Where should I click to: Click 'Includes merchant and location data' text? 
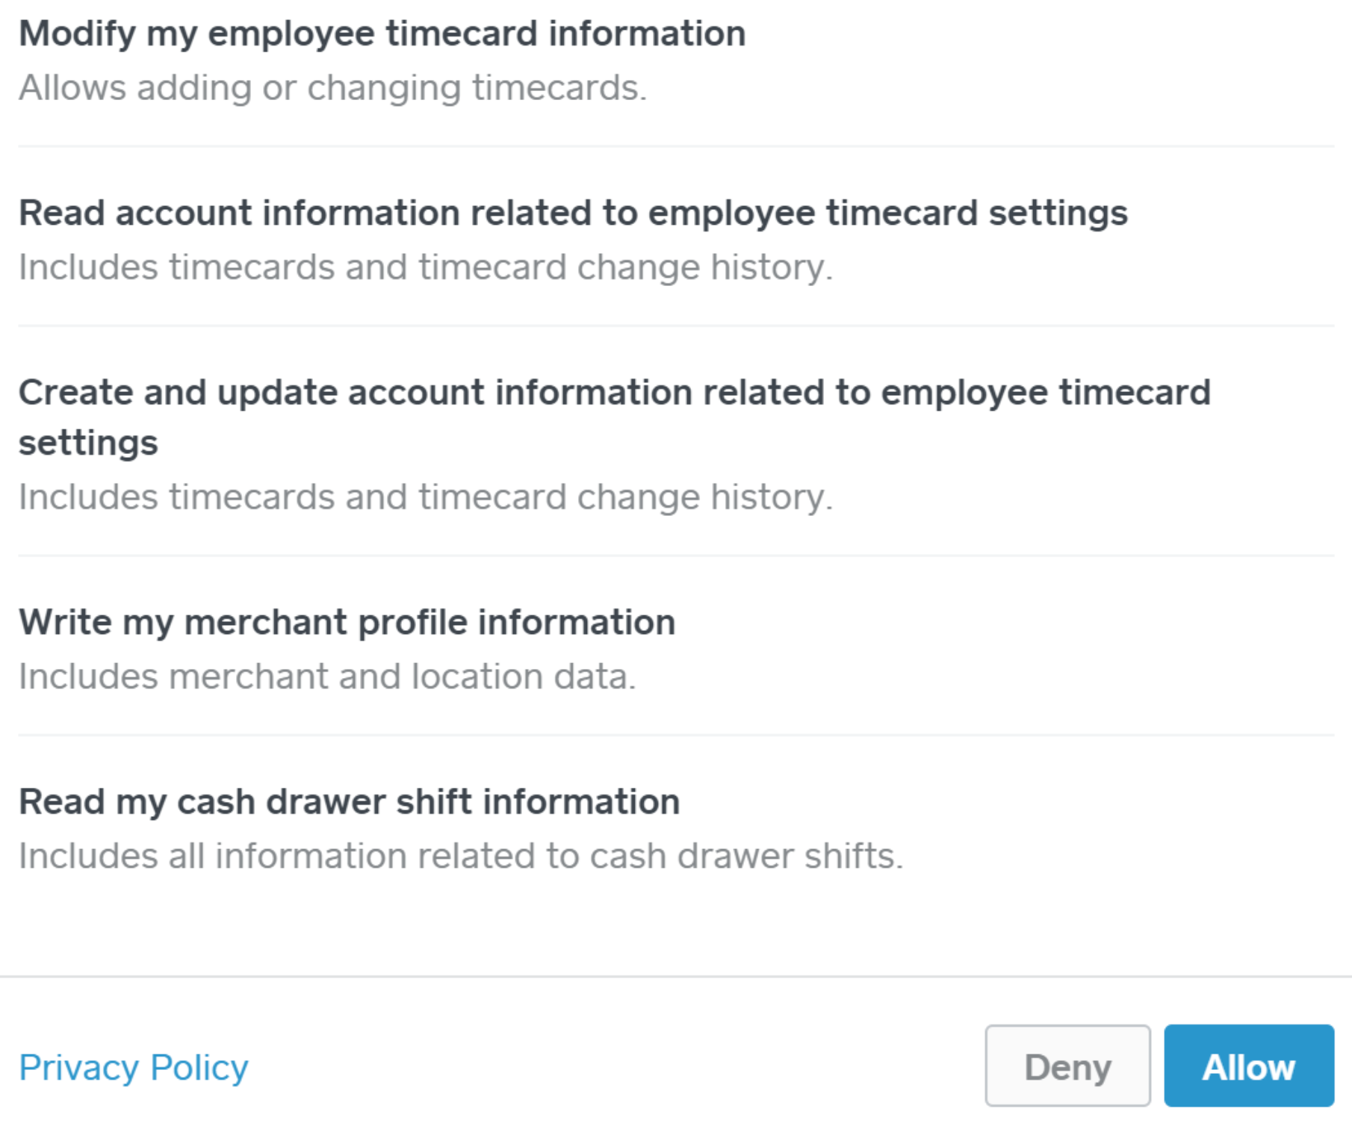(x=326, y=677)
